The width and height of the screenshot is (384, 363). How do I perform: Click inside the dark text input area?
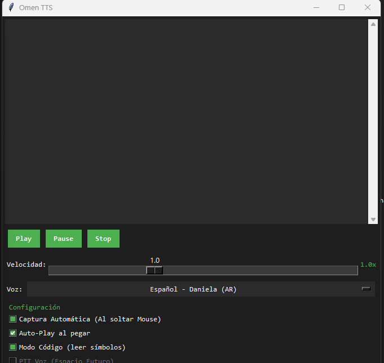[187, 122]
